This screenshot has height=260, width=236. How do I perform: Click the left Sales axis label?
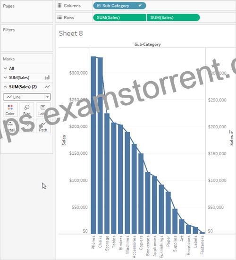(x=64, y=140)
